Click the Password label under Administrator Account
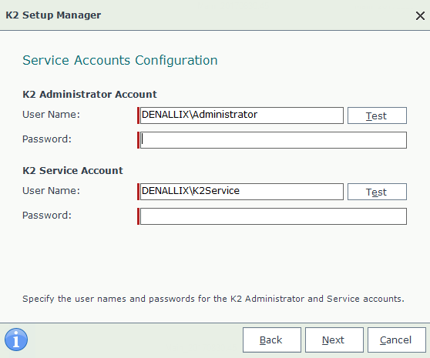 [46, 139]
